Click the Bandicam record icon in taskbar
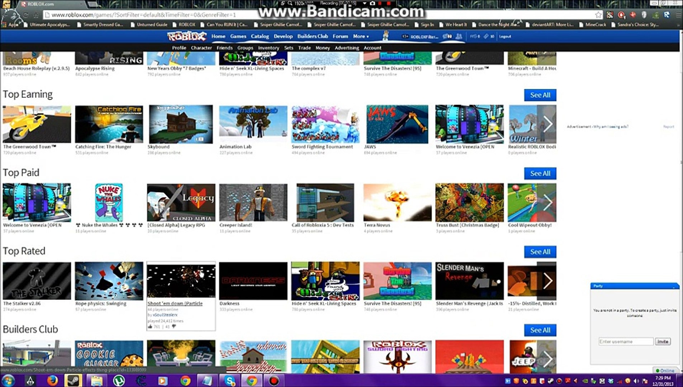 [x=274, y=380]
